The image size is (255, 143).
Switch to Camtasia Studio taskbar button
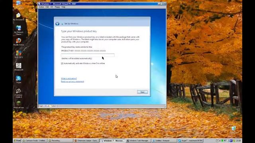click(x=35, y=141)
